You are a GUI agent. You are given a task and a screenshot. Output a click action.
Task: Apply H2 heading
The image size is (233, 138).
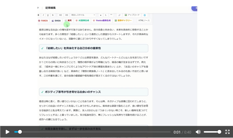click(x=60, y=15)
